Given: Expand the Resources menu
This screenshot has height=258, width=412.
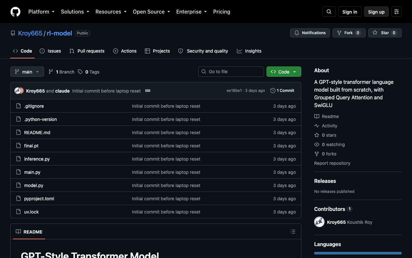Looking at the screenshot, I should 111,12.
